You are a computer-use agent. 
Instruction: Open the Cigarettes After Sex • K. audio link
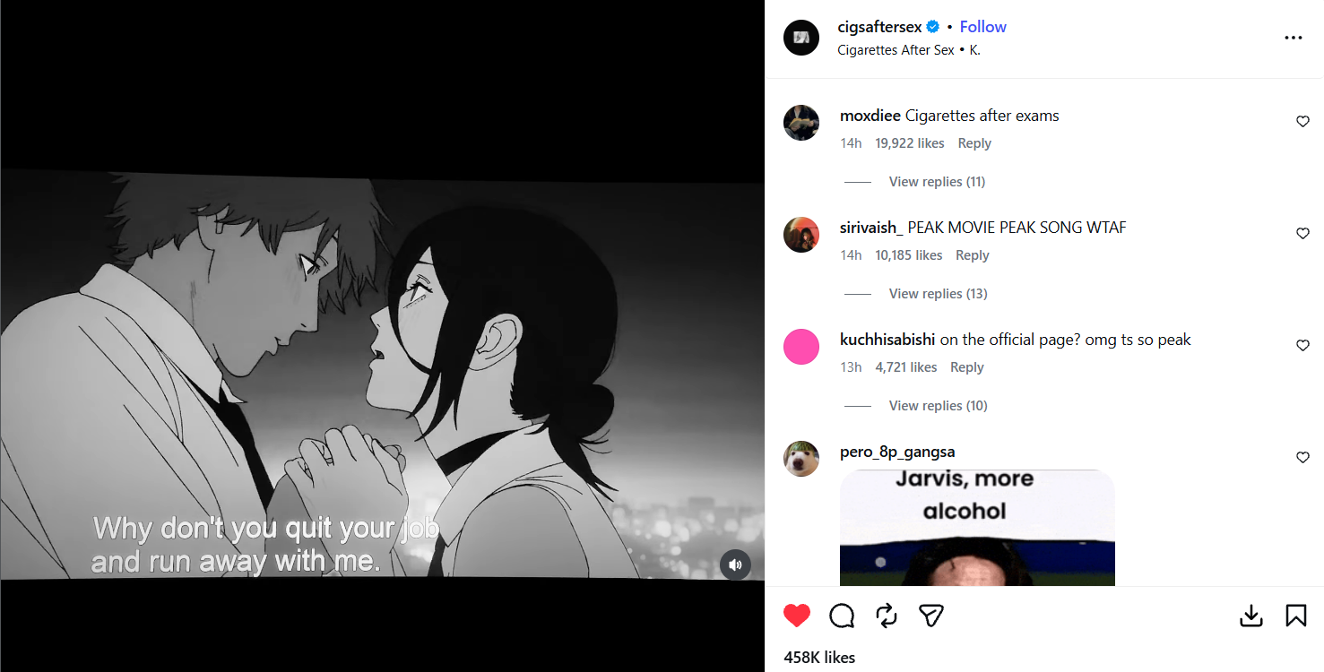tap(909, 50)
